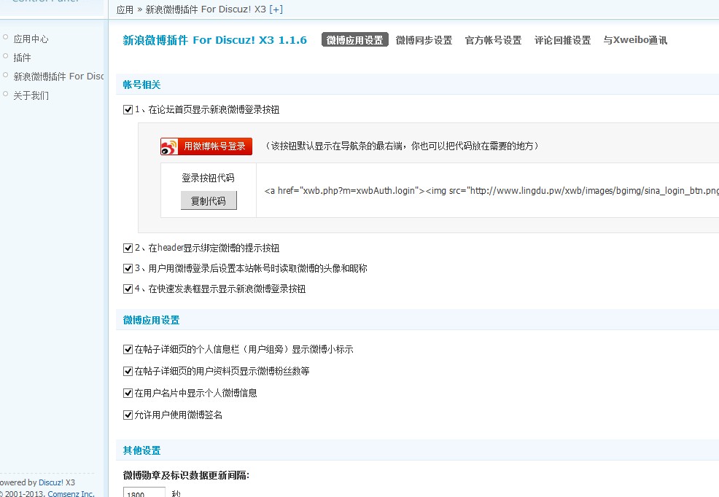Toggle checkbox 4 for quick post login button
The image size is (719, 497).
[x=128, y=289]
